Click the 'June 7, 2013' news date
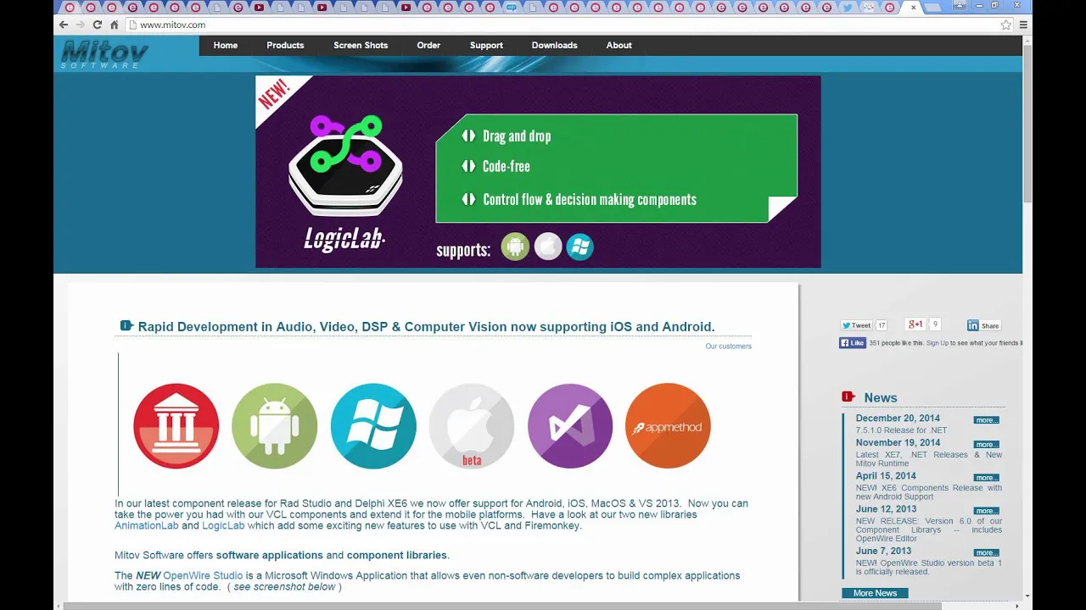This screenshot has width=1086, height=610. 883,551
